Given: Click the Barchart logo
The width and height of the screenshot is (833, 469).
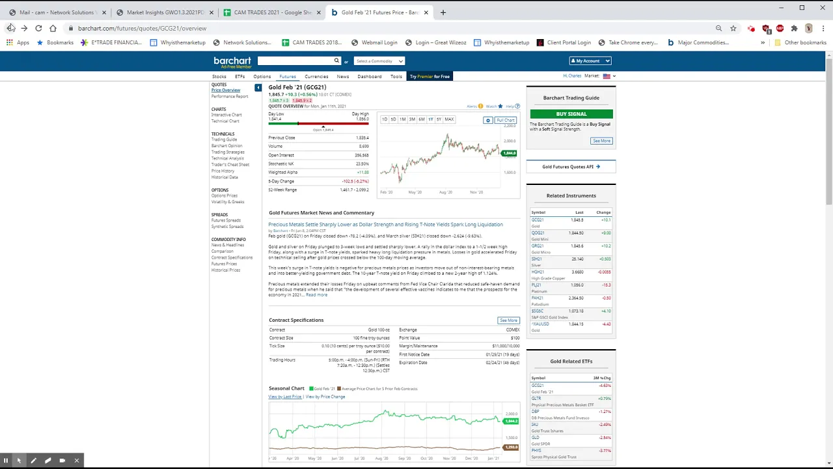Looking at the screenshot, I should point(232,61).
